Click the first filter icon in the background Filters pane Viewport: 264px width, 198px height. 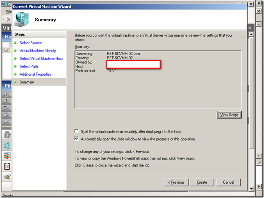pos(5,94)
